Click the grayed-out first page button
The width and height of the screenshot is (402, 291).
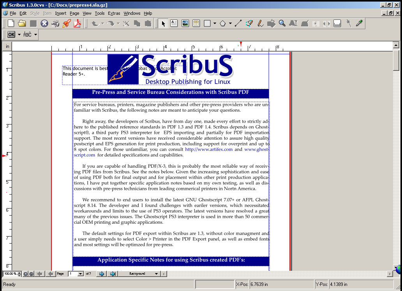[40, 274]
